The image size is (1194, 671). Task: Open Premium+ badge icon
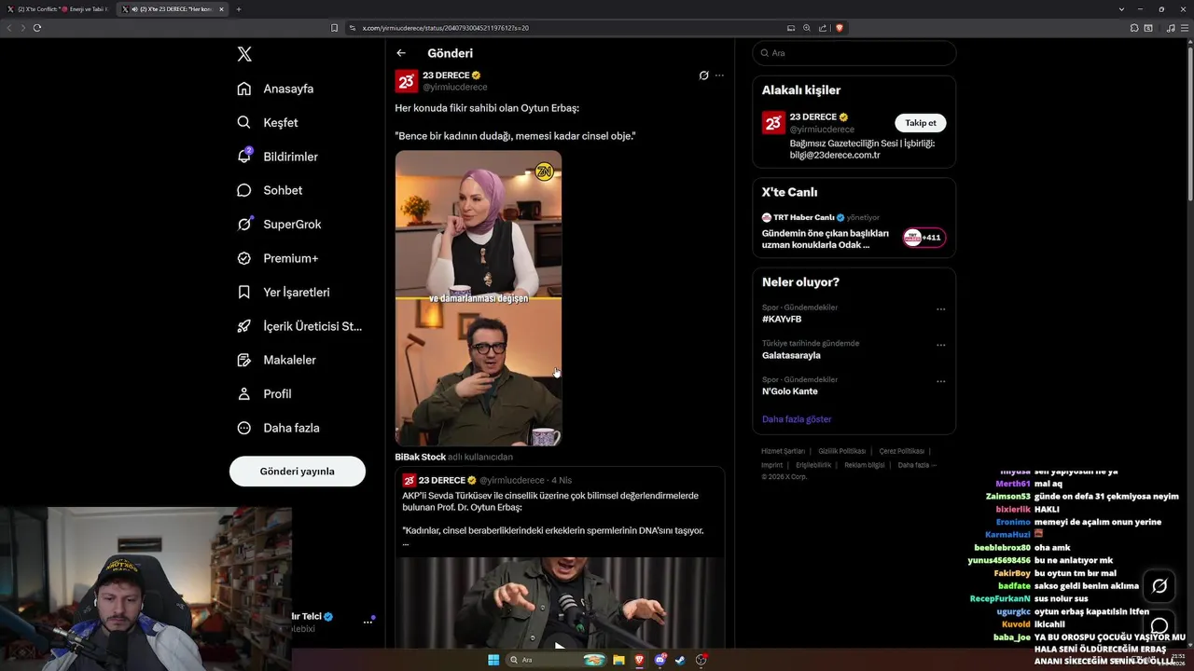(x=244, y=258)
